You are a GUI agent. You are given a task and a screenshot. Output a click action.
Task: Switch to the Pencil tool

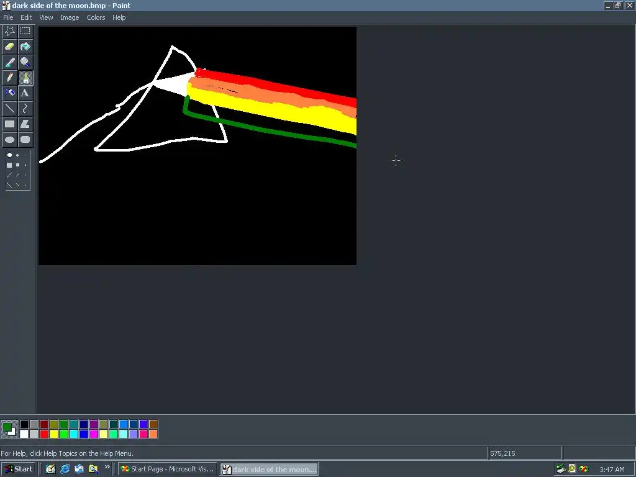point(10,78)
